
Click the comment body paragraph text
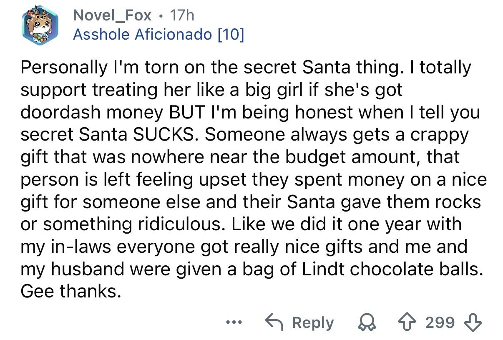(x=250, y=179)
